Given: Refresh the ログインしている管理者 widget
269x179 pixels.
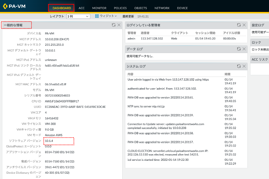Looking at the screenshot, I should point(239,25).
